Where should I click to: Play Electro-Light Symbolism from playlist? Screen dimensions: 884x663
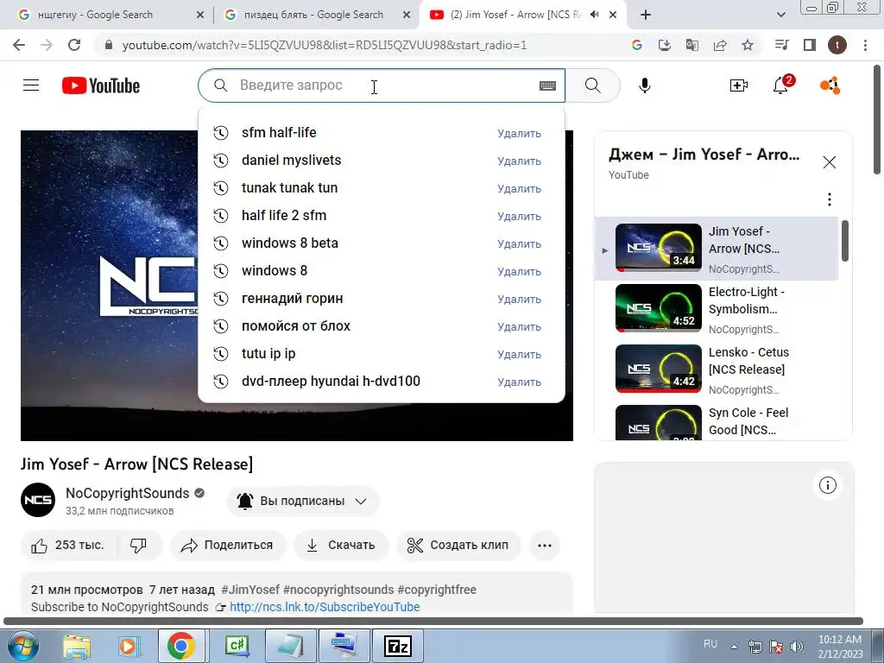click(x=716, y=308)
